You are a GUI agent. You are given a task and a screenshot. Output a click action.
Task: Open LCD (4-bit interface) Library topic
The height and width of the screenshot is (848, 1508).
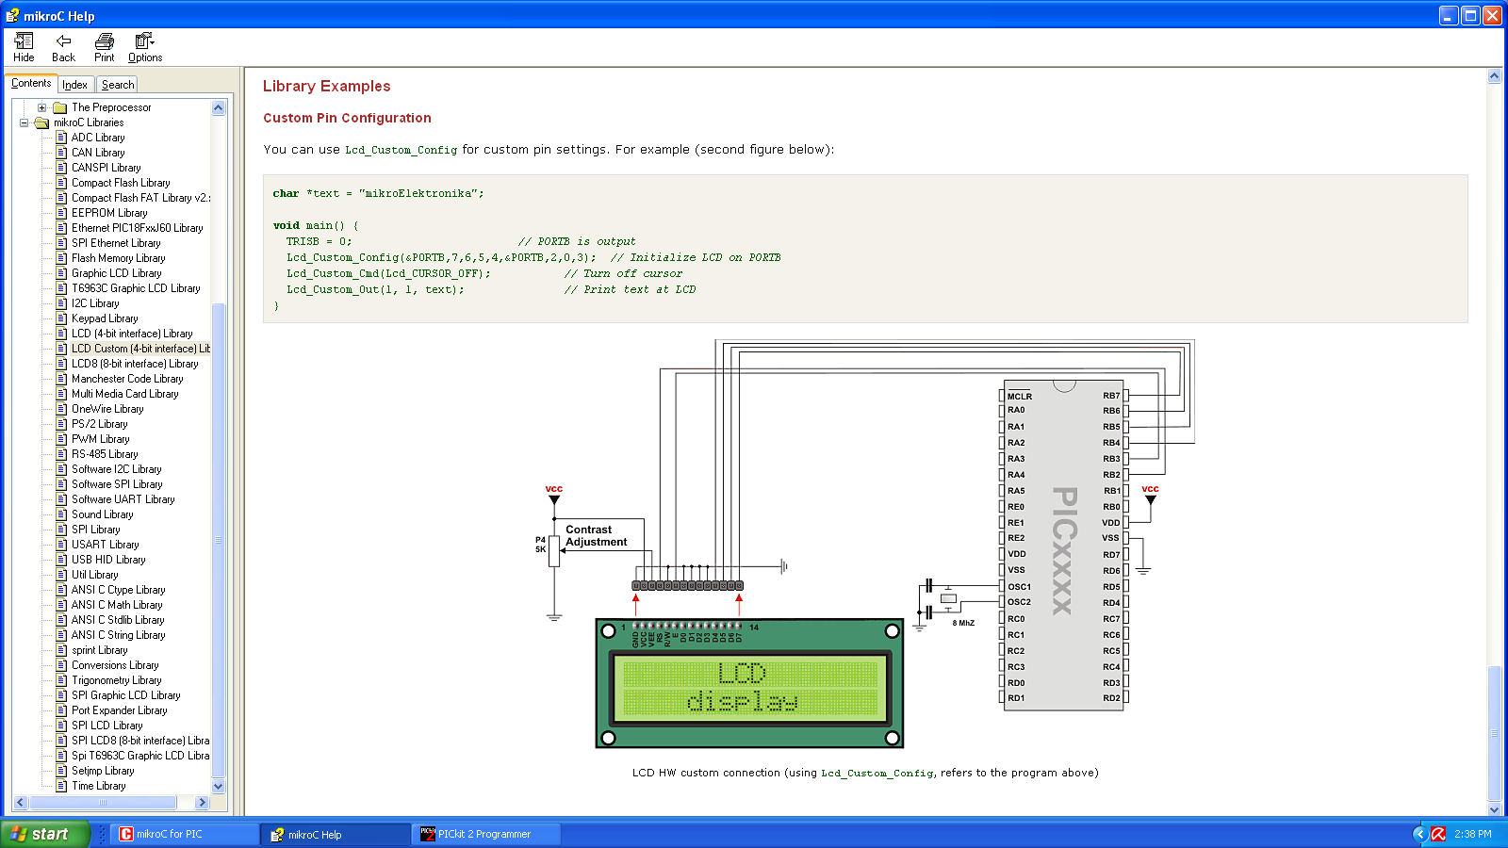point(132,334)
